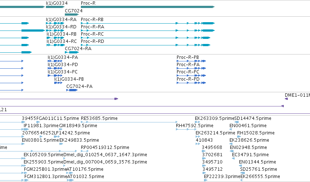This screenshot has height=182, width=310.
Task: Click the GM18949.5prime EST label
Action: (x=78, y=126)
